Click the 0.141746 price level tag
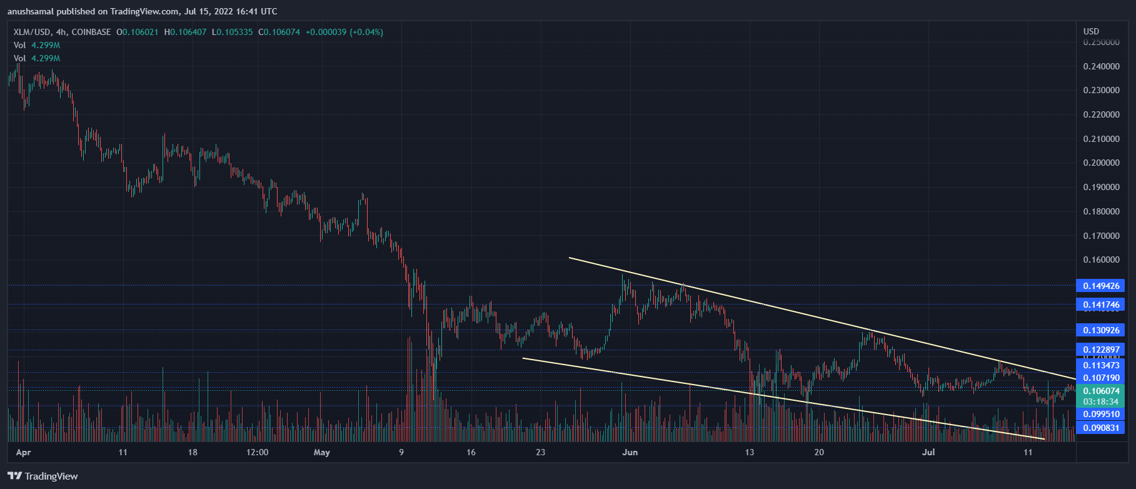This screenshot has width=1136, height=489. tap(1100, 305)
